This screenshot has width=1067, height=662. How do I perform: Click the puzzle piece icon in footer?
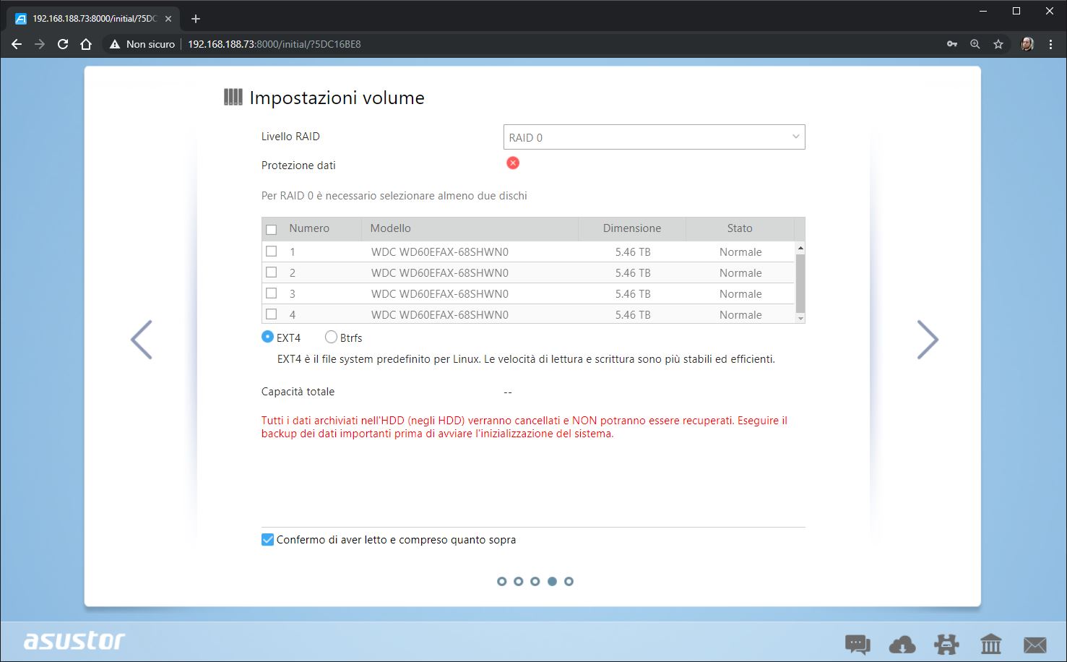coord(946,643)
